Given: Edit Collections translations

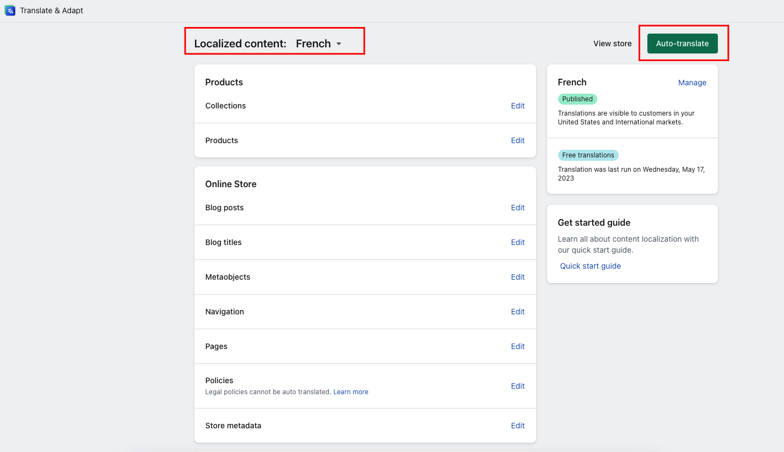Looking at the screenshot, I should [x=517, y=106].
